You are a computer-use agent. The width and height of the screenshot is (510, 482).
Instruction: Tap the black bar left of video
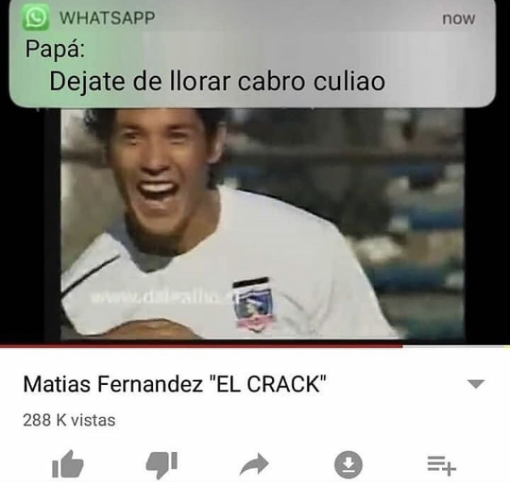pyautogui.click(x=30, y=224)
